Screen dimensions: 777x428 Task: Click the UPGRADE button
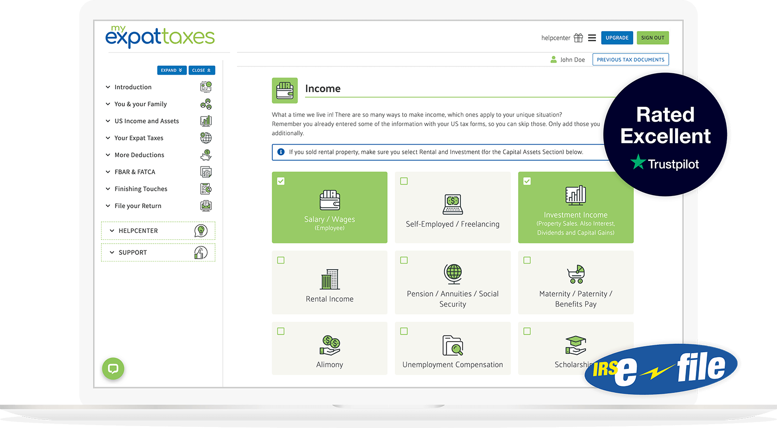617,38
